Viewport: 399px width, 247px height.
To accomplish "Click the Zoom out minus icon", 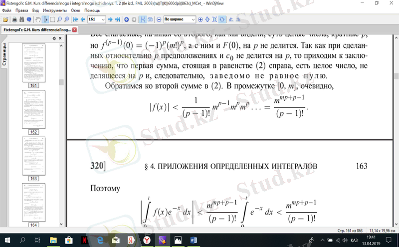I will [159, 19].
